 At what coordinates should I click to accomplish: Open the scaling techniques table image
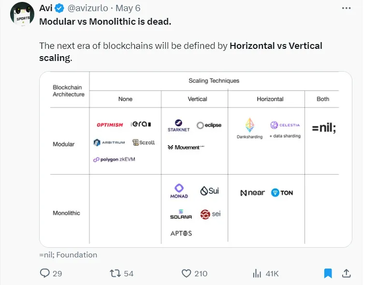196,160
